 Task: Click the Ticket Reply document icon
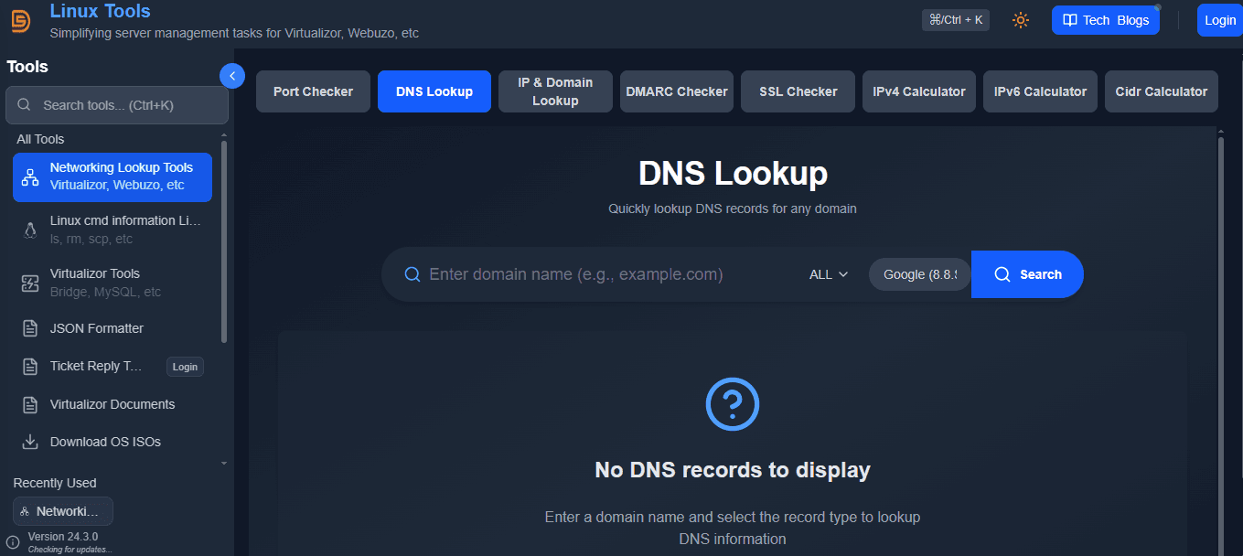(x=30, y=367)
